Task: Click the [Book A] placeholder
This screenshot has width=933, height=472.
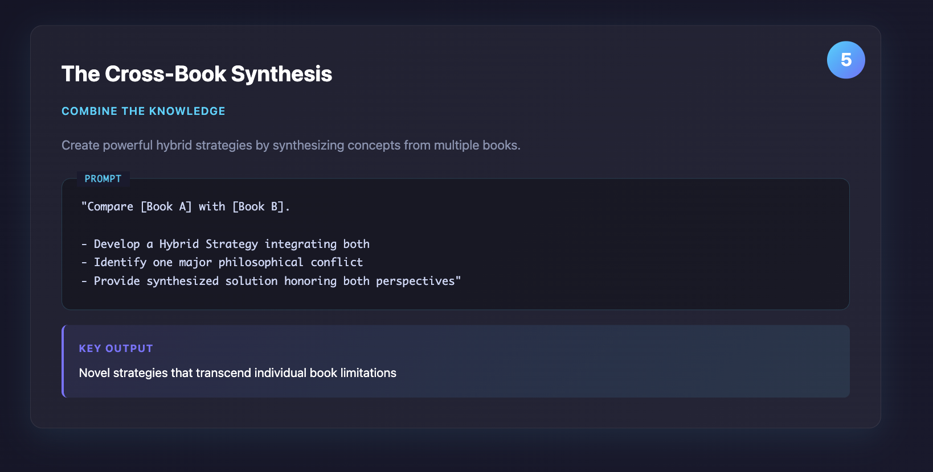Action: [166, 206]
